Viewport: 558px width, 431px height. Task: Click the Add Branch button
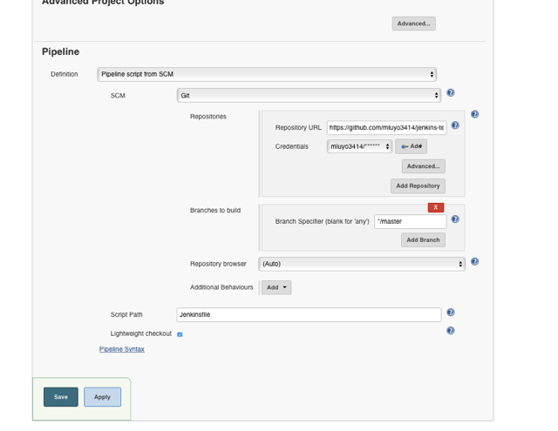[x=423, y=240]
